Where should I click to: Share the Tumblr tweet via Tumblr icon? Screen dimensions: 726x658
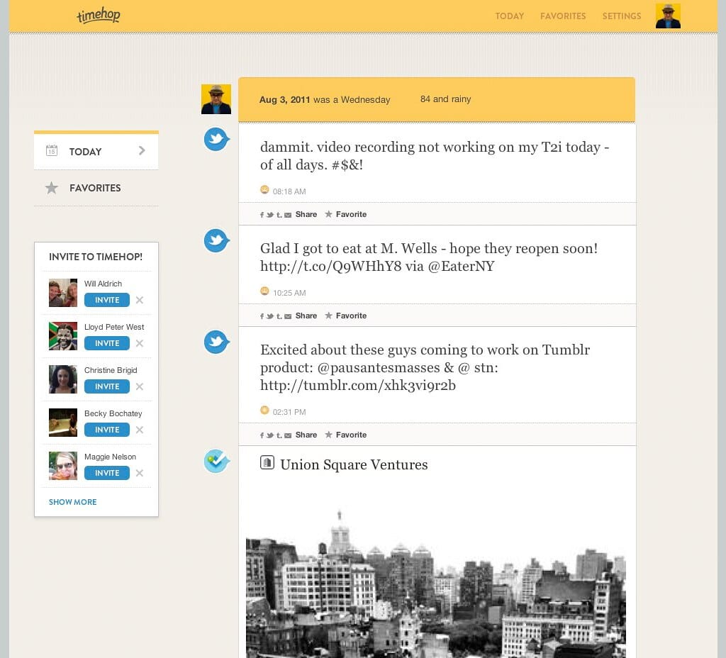(x=279, y=435)
